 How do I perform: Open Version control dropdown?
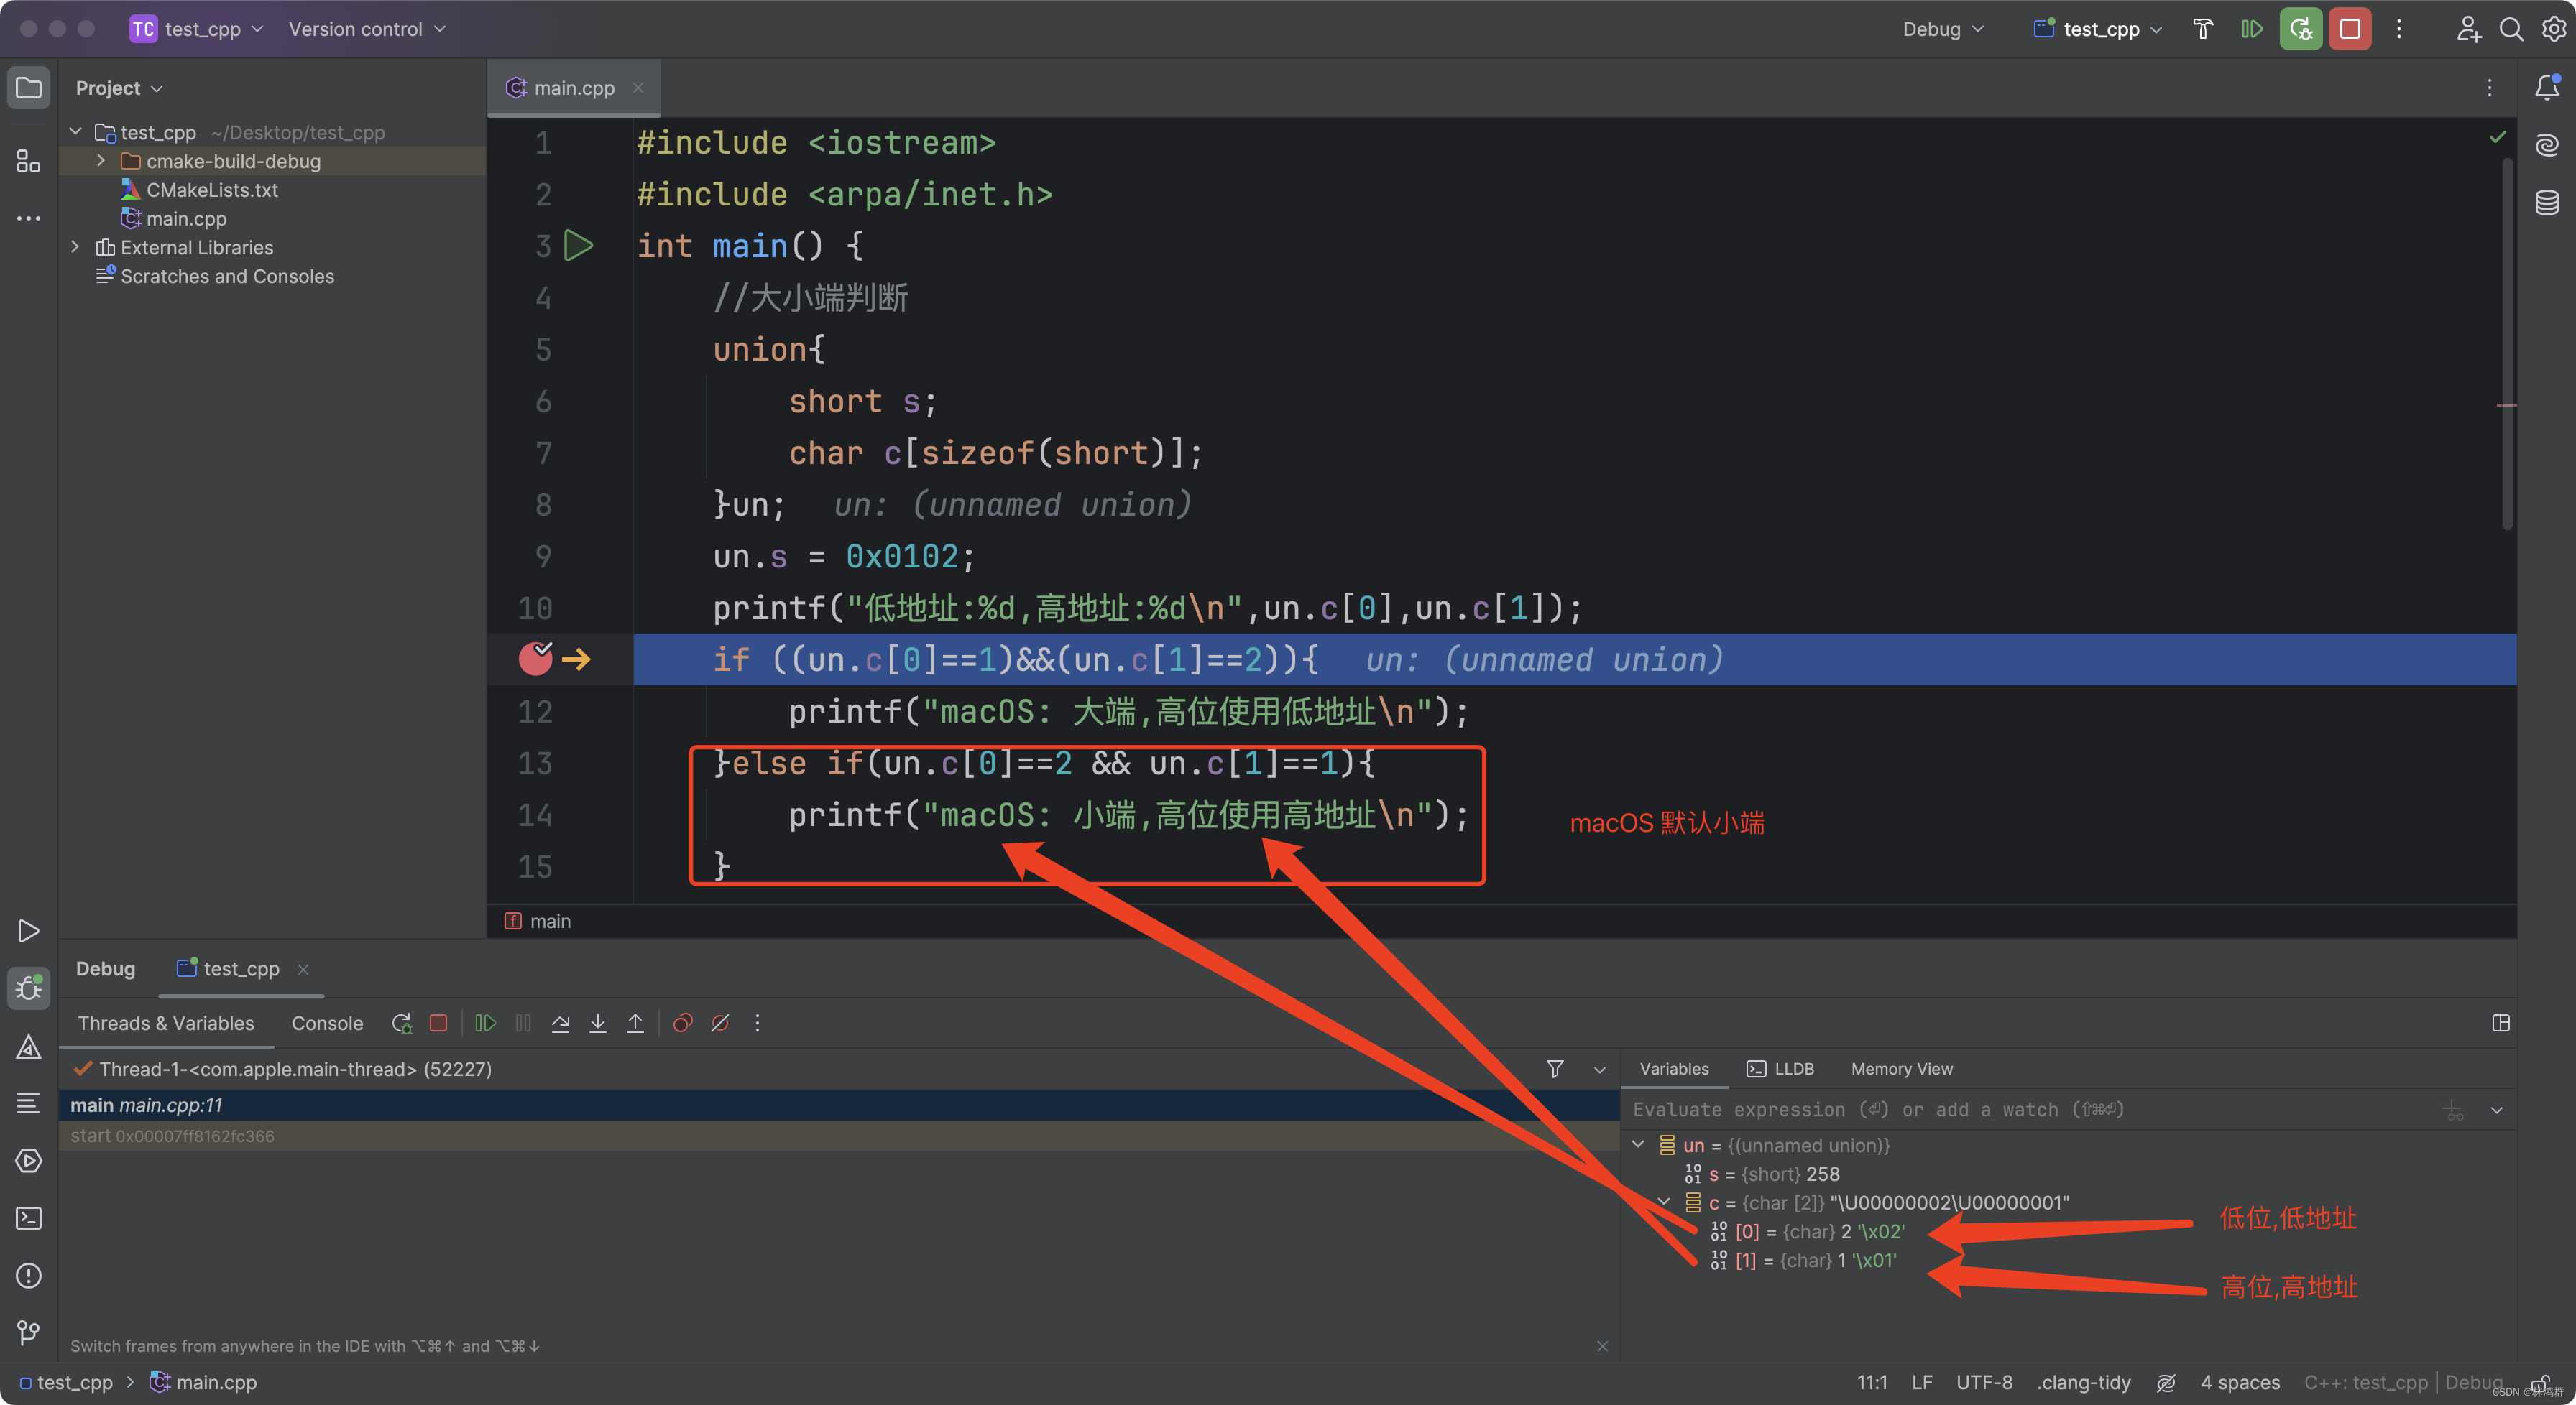tap(367, 29)
